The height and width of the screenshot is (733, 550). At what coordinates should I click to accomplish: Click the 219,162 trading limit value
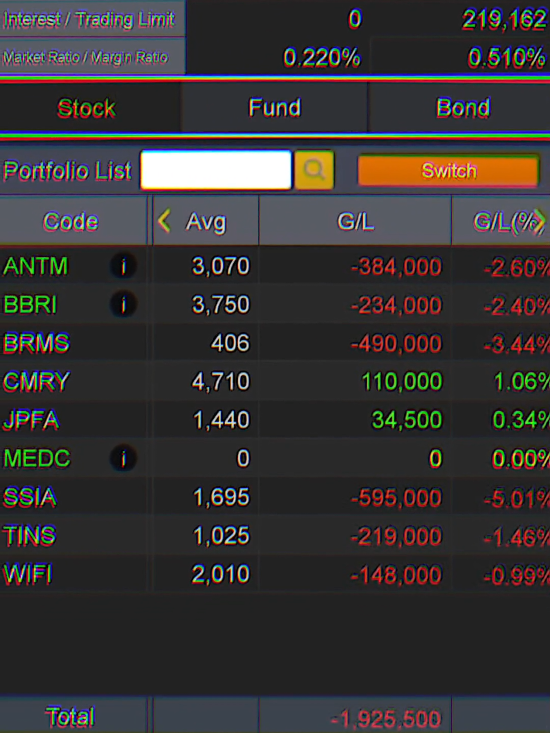coord(504,20)
